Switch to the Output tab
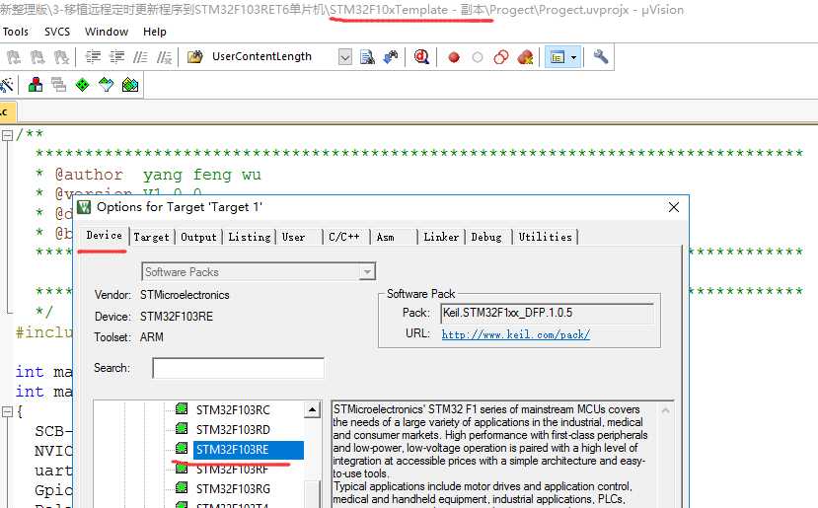This screenshot has width=818, height=508. click(x=198, y=237)
